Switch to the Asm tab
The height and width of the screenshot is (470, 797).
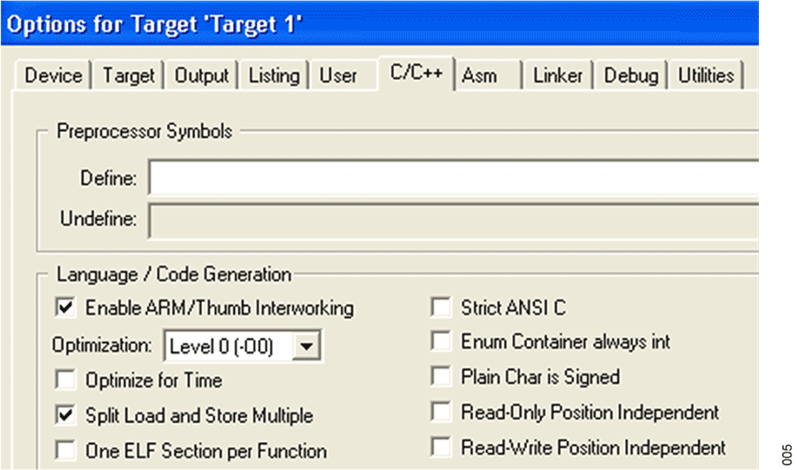[479, 76]
